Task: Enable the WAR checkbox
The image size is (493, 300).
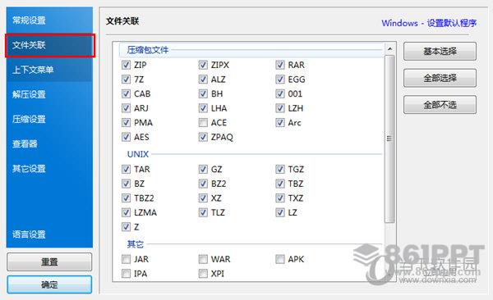Action: click(x=203, y=259)
